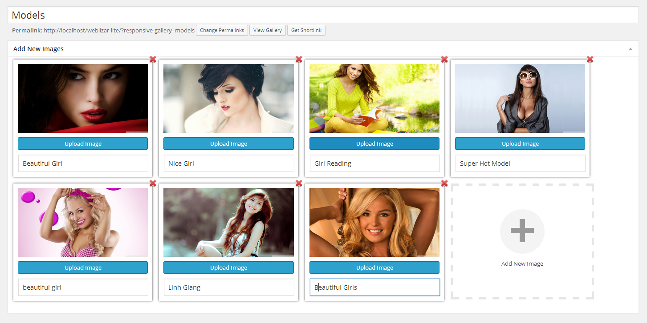The height and width of the screenshot is (323, 647).
Task: Select the Nice Girl thumbnail image
Action: pyautogui.click(x=228, y=98)
